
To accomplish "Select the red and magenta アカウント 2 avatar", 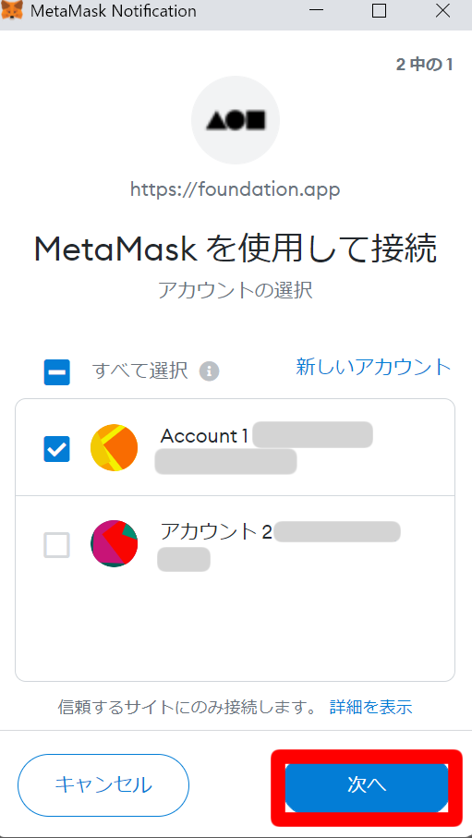I will 115,543.
